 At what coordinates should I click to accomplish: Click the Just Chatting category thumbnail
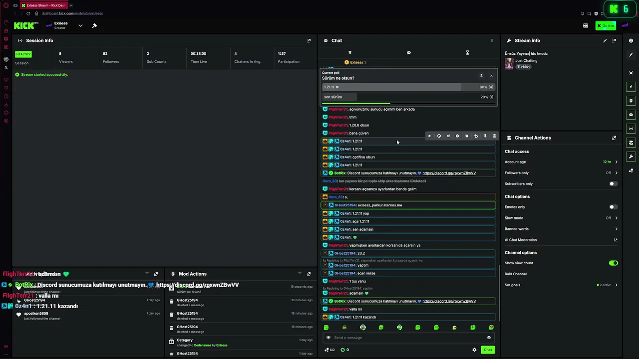coord(509,63)
